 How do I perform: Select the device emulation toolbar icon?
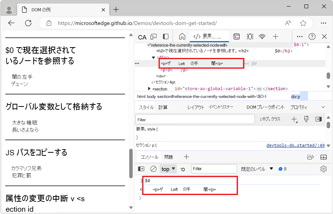point(153,37)
